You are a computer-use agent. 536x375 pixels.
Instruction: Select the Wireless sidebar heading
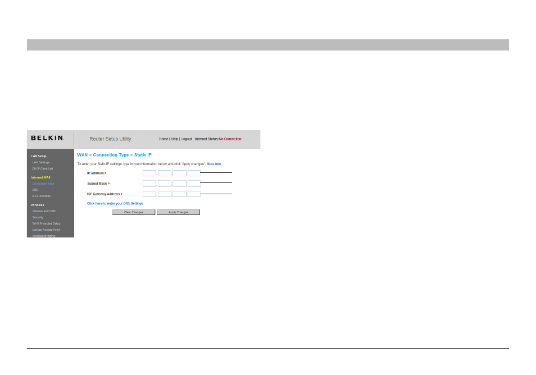37,205
